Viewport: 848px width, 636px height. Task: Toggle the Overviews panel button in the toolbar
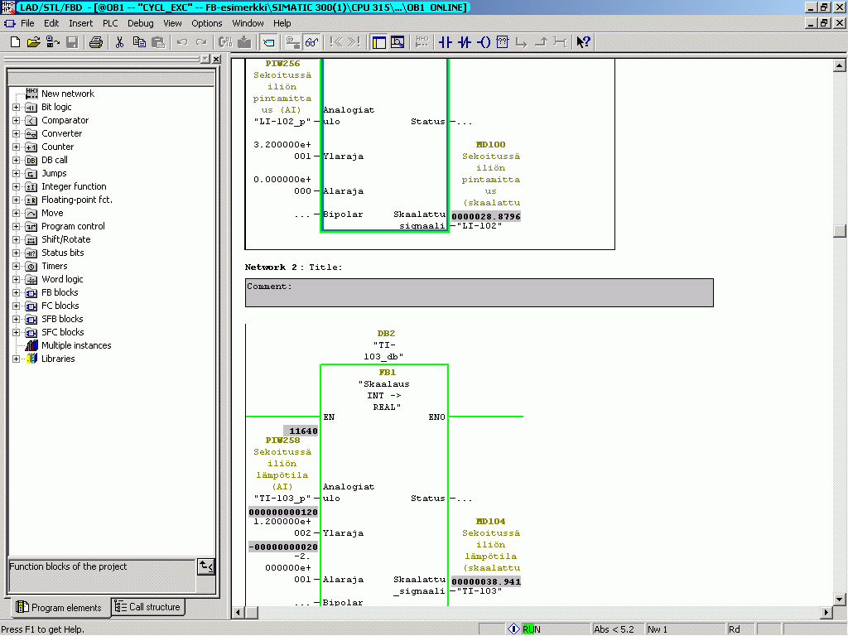[x=378, y=42]
